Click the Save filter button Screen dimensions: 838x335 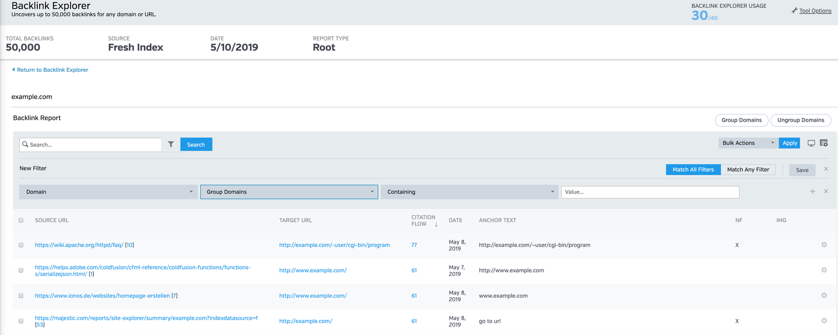pyautogui.click(x=802, y=170)
